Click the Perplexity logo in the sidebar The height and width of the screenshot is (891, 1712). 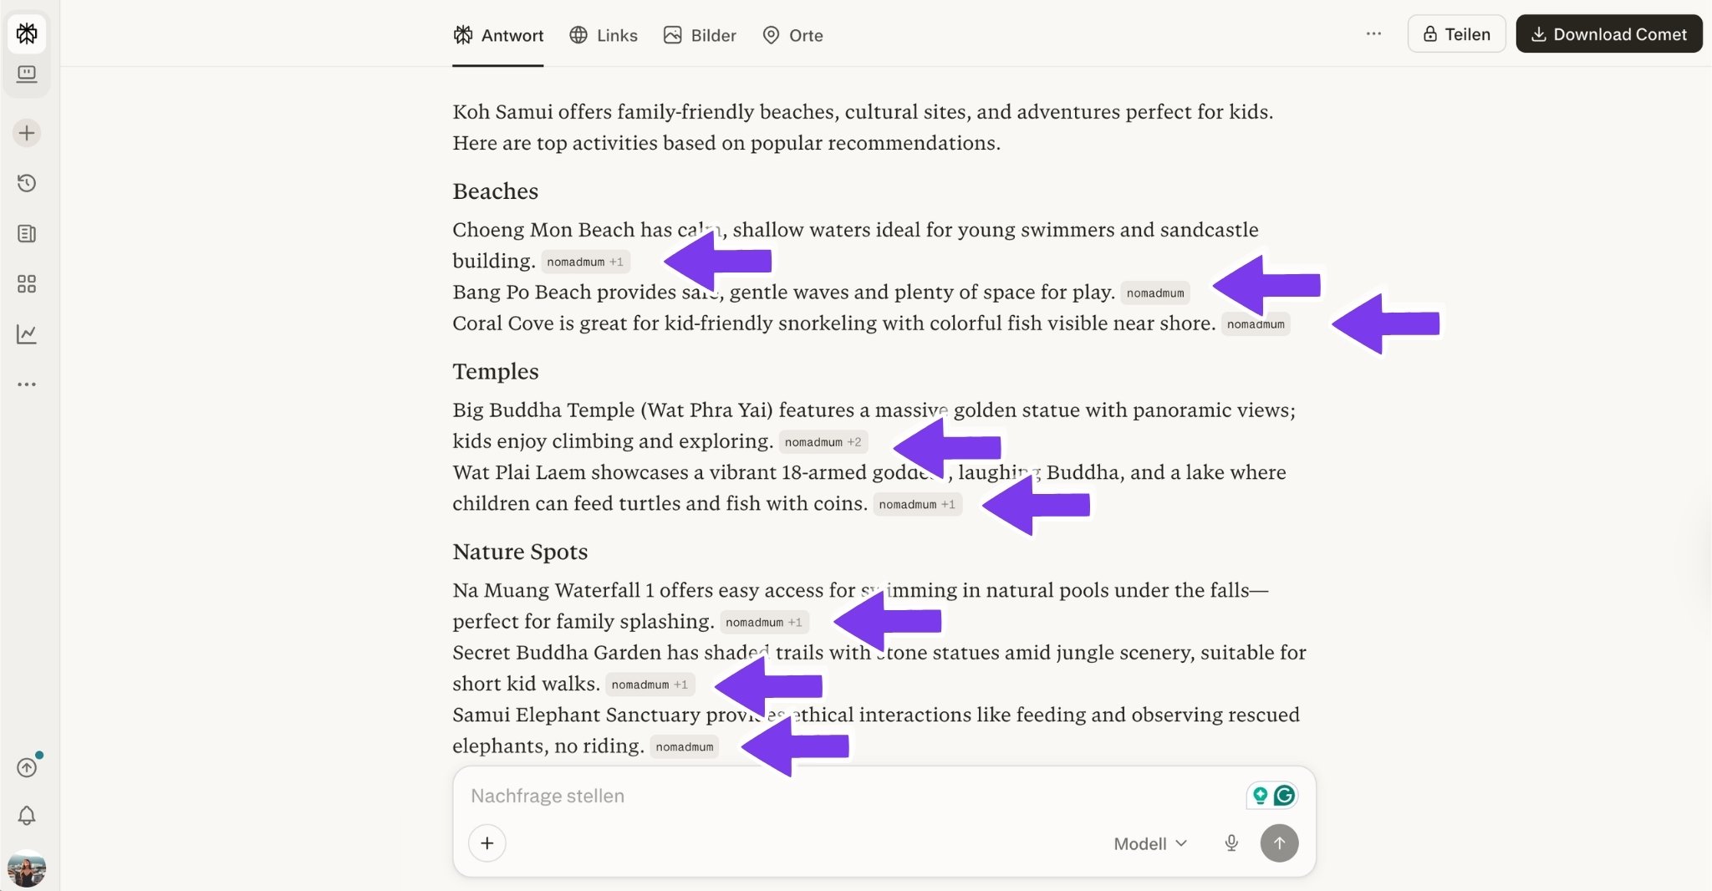(28, 33)
